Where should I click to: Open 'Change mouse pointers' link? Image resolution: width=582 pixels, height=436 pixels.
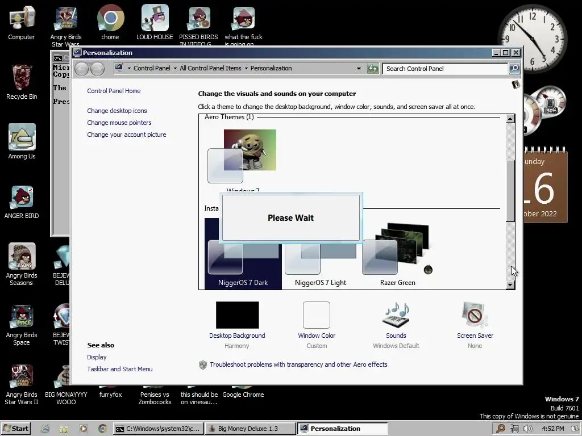click(x=119, y=123)
